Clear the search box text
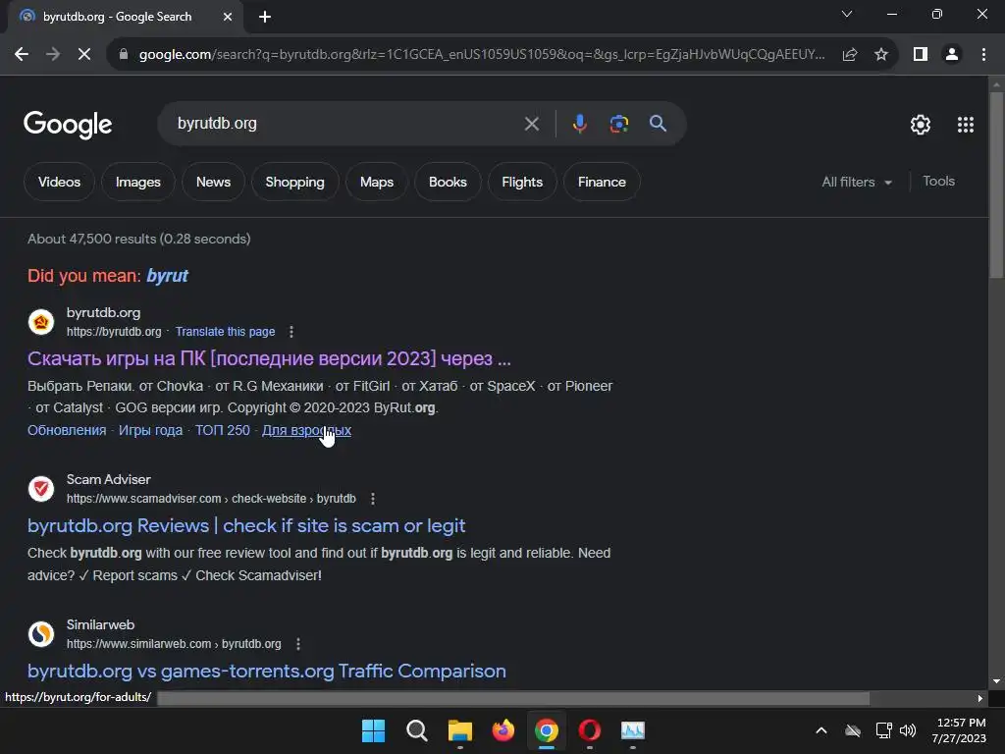The width and height of the screenshot is (1005, 754). [531, 124]
